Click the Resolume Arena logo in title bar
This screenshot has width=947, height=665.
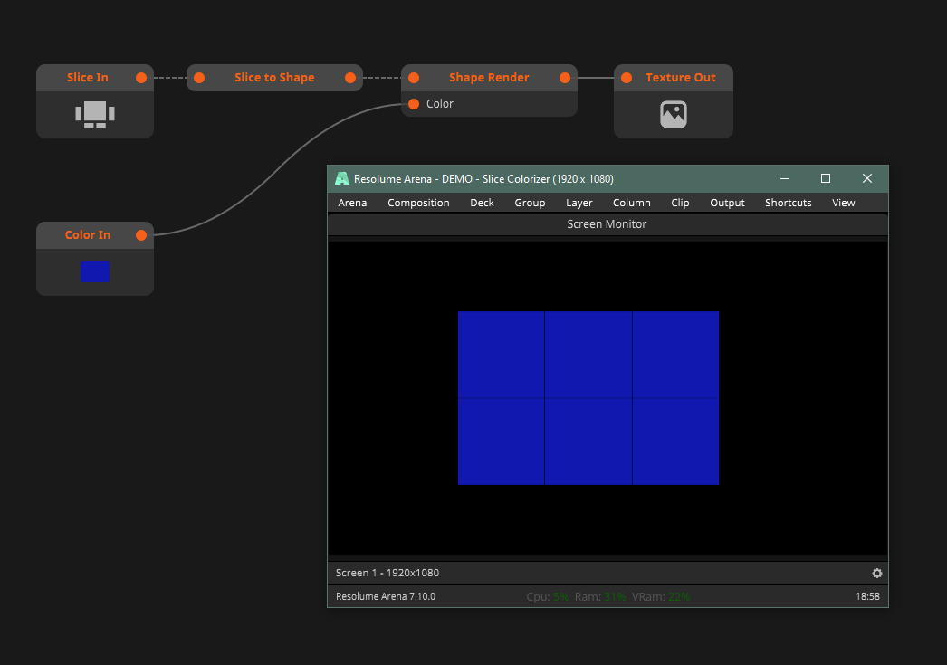341,179
